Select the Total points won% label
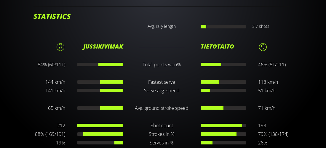This screenshot has height=148, width=326. [x=162, y=65]
